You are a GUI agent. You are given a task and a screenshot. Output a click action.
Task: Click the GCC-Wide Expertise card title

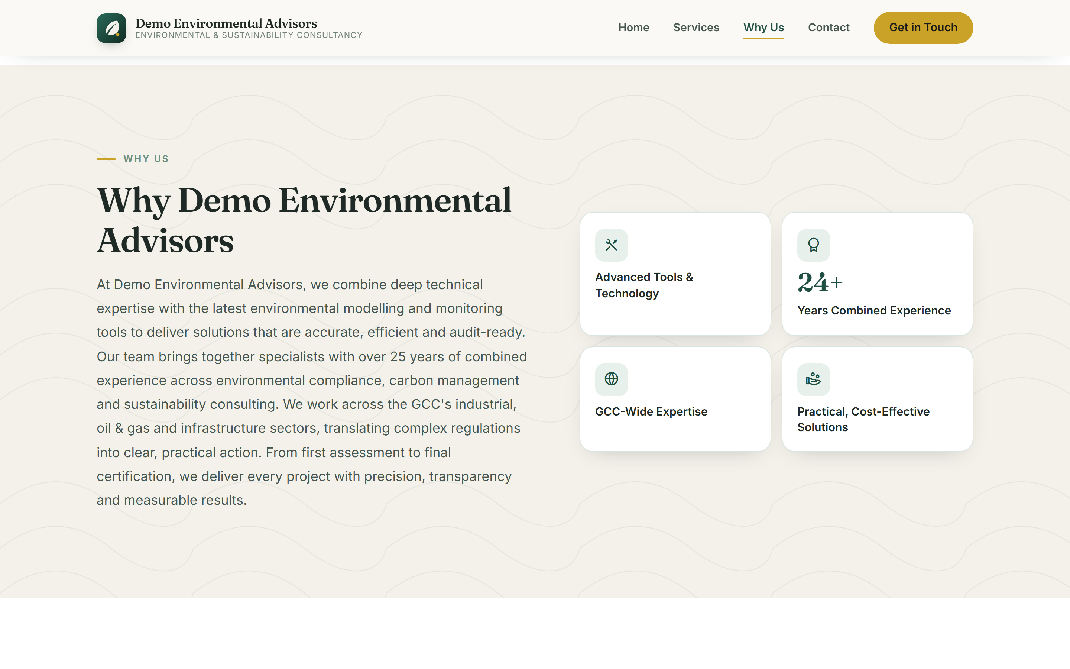pos(651,411)
